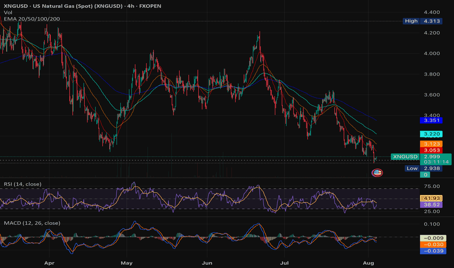Click the red EMA 20 value 3.053

tap(432, 150)
